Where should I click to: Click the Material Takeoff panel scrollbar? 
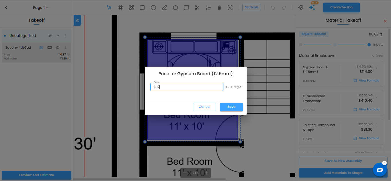click(x=389, y=74)
